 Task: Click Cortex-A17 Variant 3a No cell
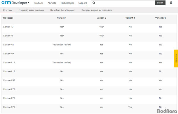160,71
